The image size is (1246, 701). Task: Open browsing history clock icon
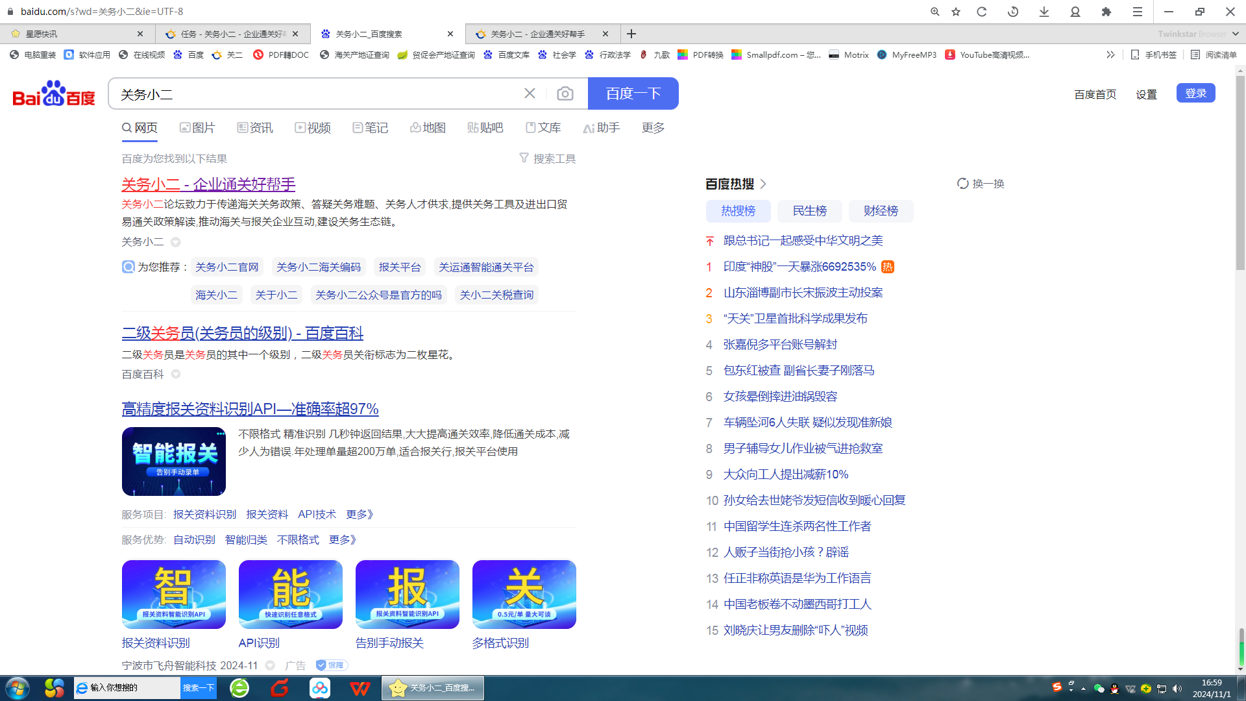click(1013, 12)
